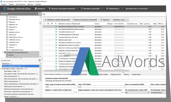Select vashahata.com.ua in campaign tree
This screenshot has height=102, width=171.
[15, 40]
